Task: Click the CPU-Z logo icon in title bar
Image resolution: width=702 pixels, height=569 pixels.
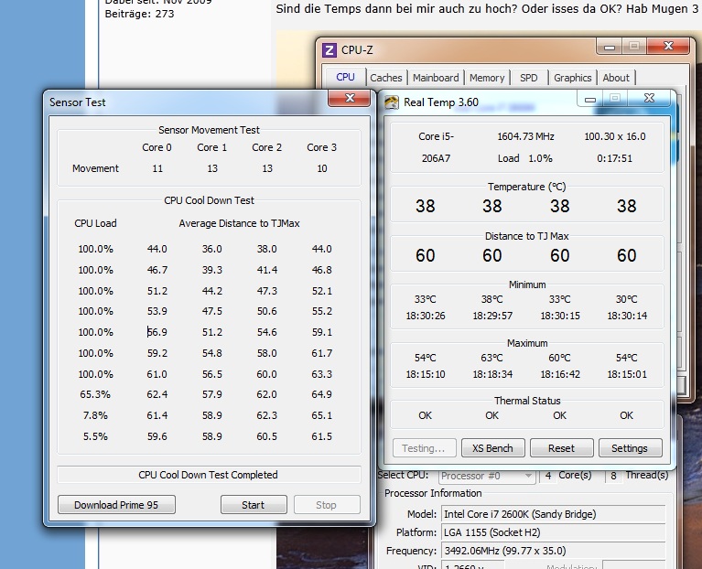Action: 329,50
